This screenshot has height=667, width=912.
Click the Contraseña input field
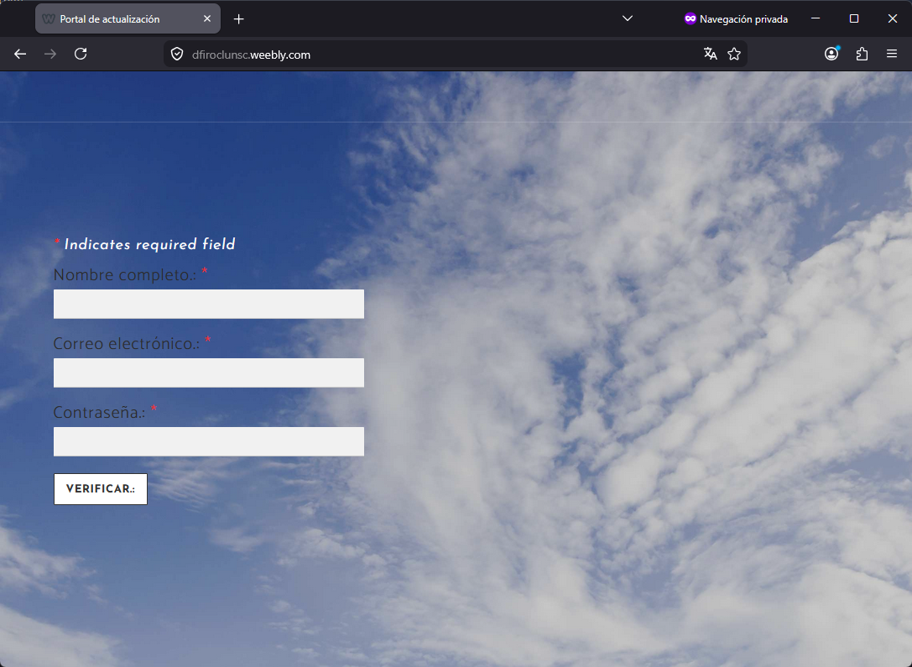(x=208, y=441)
